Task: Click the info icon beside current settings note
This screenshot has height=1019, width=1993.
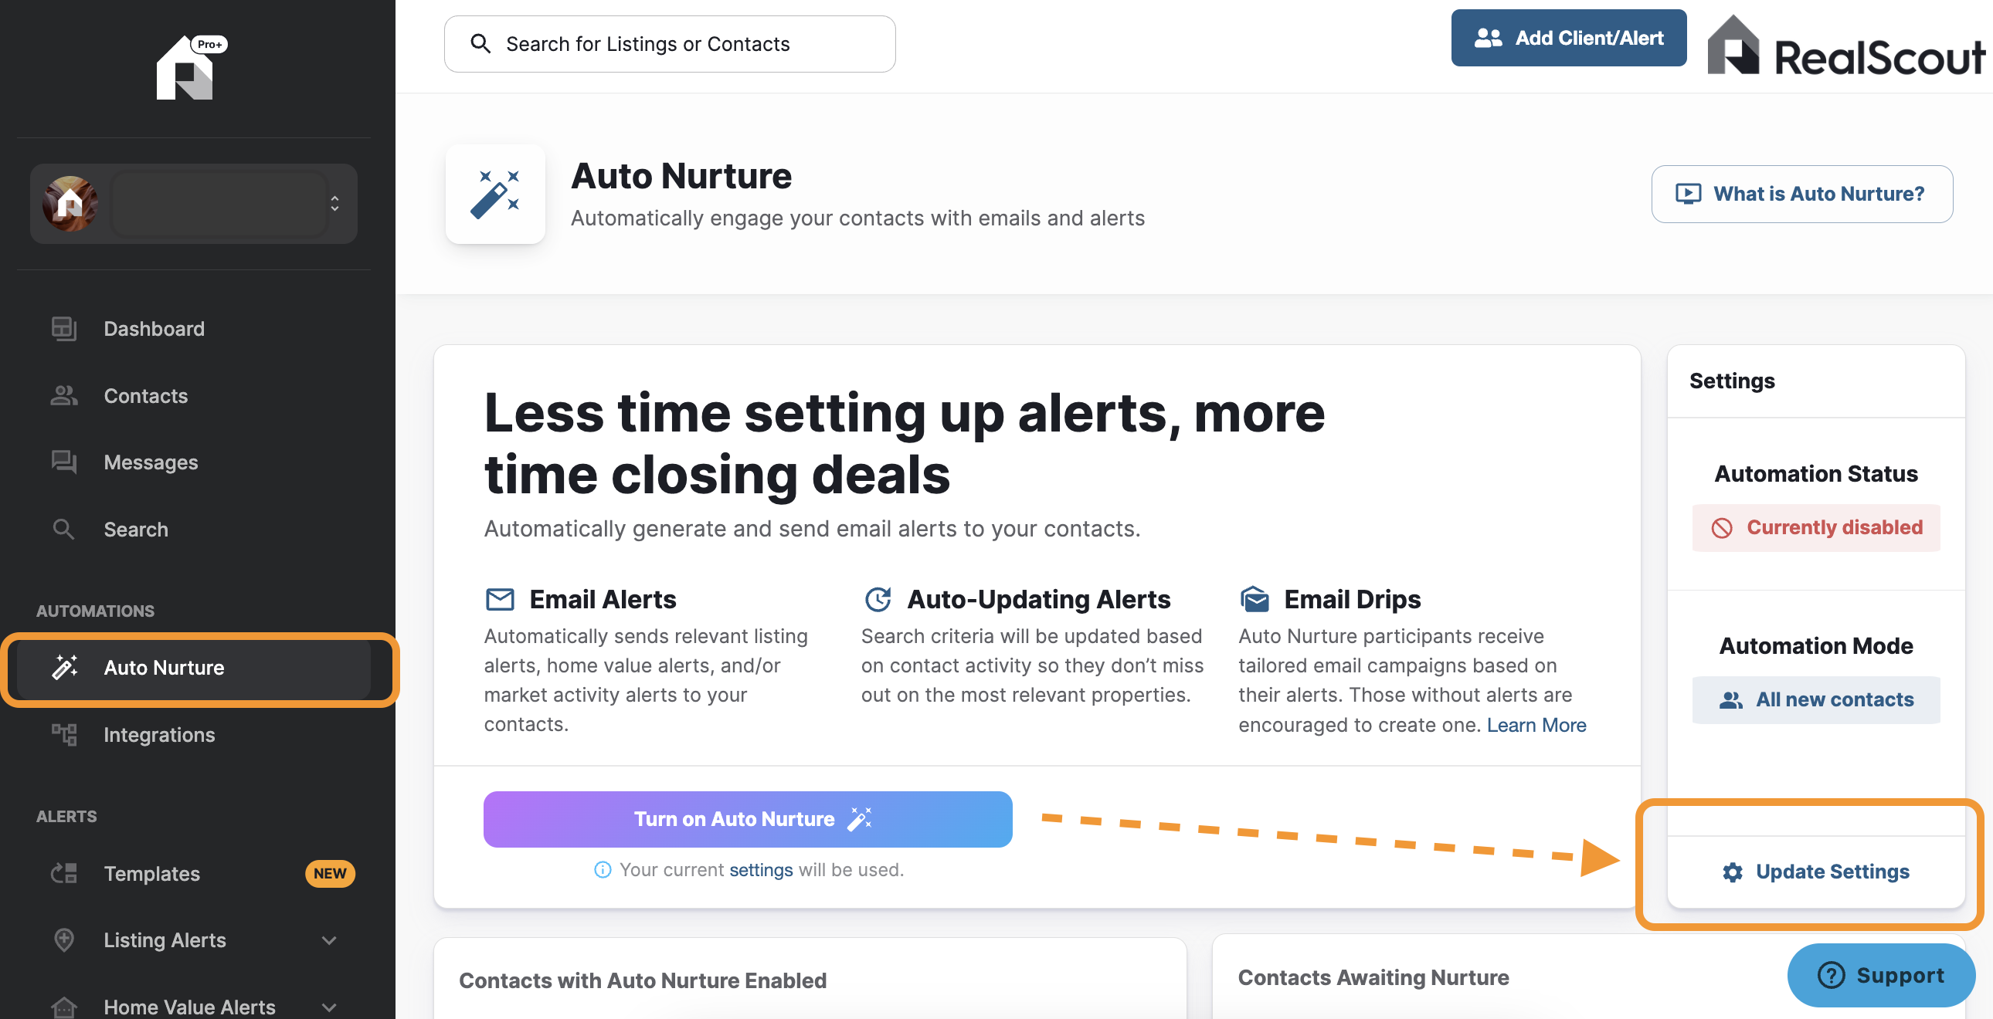Action: click(x=602, y=870)
